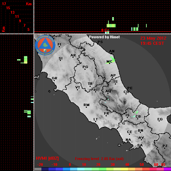Select the TR city marker
Viewport: 171px width, 171px height.
point(90,86)
